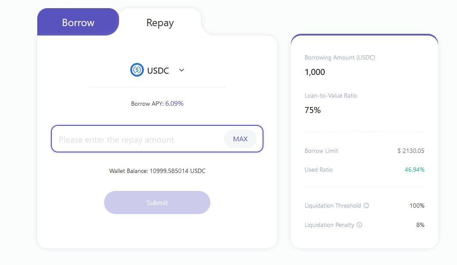The height and width of the screenshot is (265, 457).
Task: Switch to the Borrow tab
Action: (78, 22)
